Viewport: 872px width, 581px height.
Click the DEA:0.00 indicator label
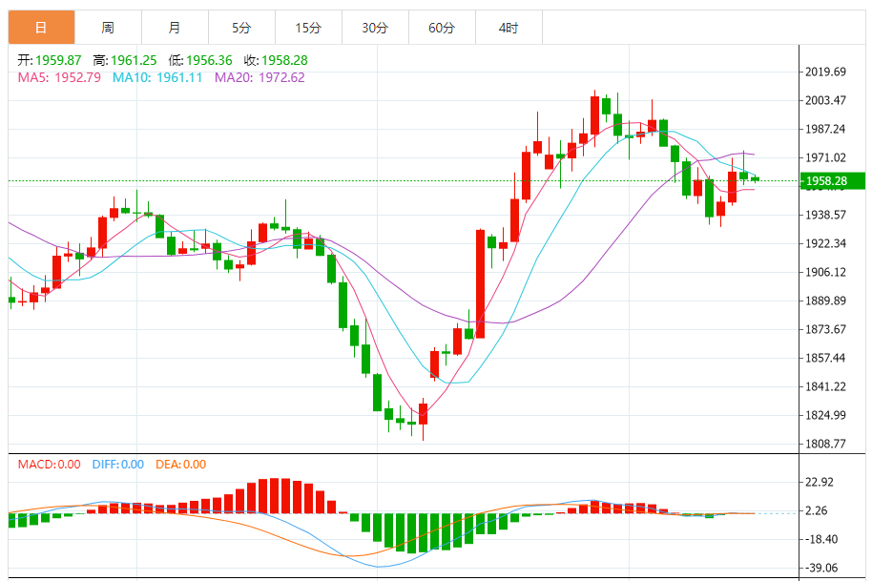tap(180, 465)
